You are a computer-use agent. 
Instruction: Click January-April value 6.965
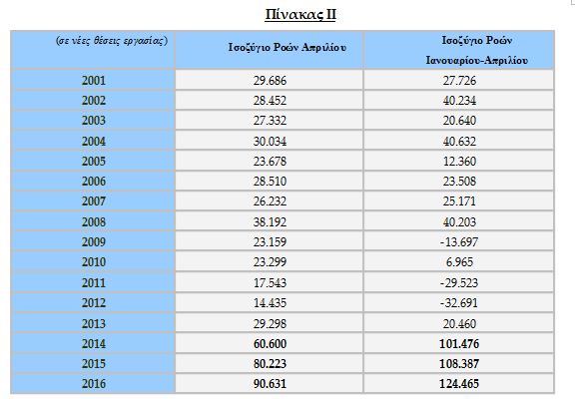pos(459,262)
